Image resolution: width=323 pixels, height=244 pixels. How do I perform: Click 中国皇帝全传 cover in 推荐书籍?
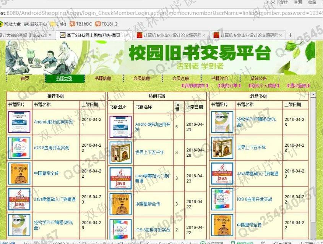[19, 173]
